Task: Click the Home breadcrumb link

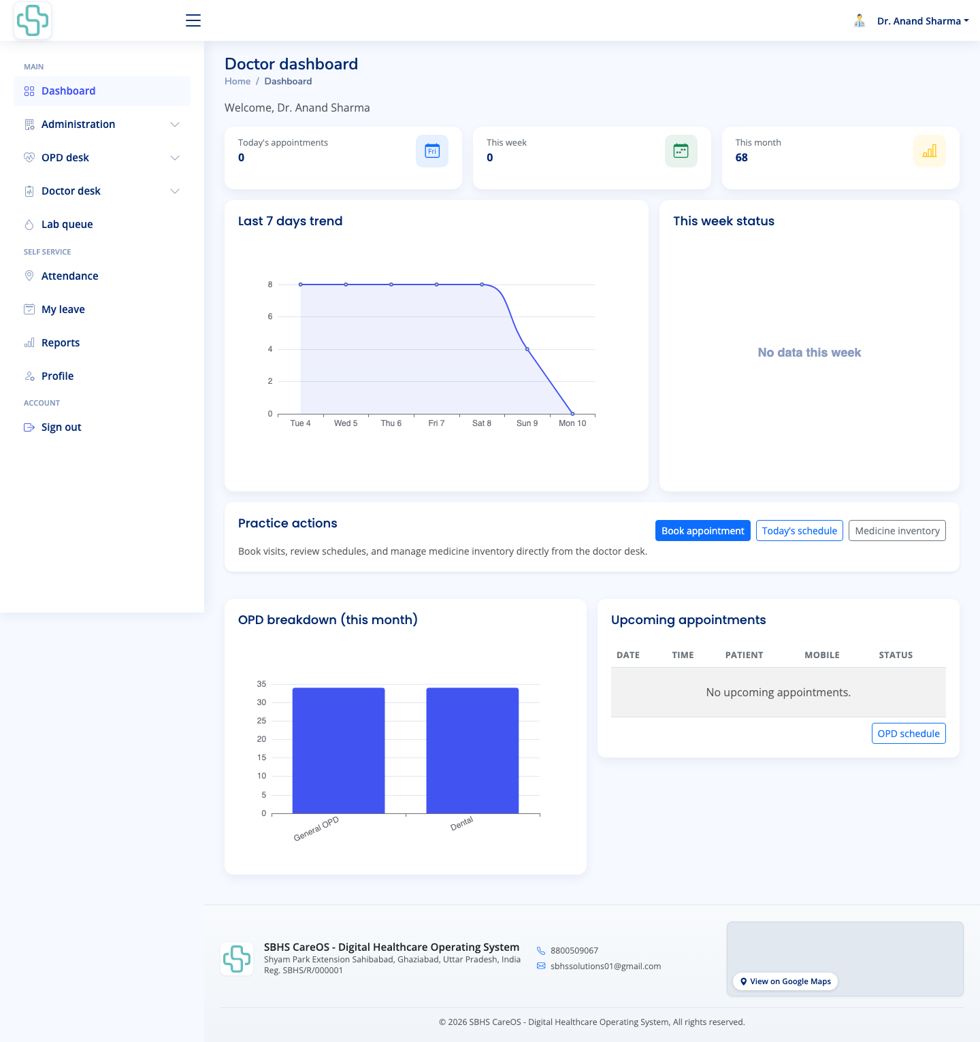Action: tap(238, 81)
